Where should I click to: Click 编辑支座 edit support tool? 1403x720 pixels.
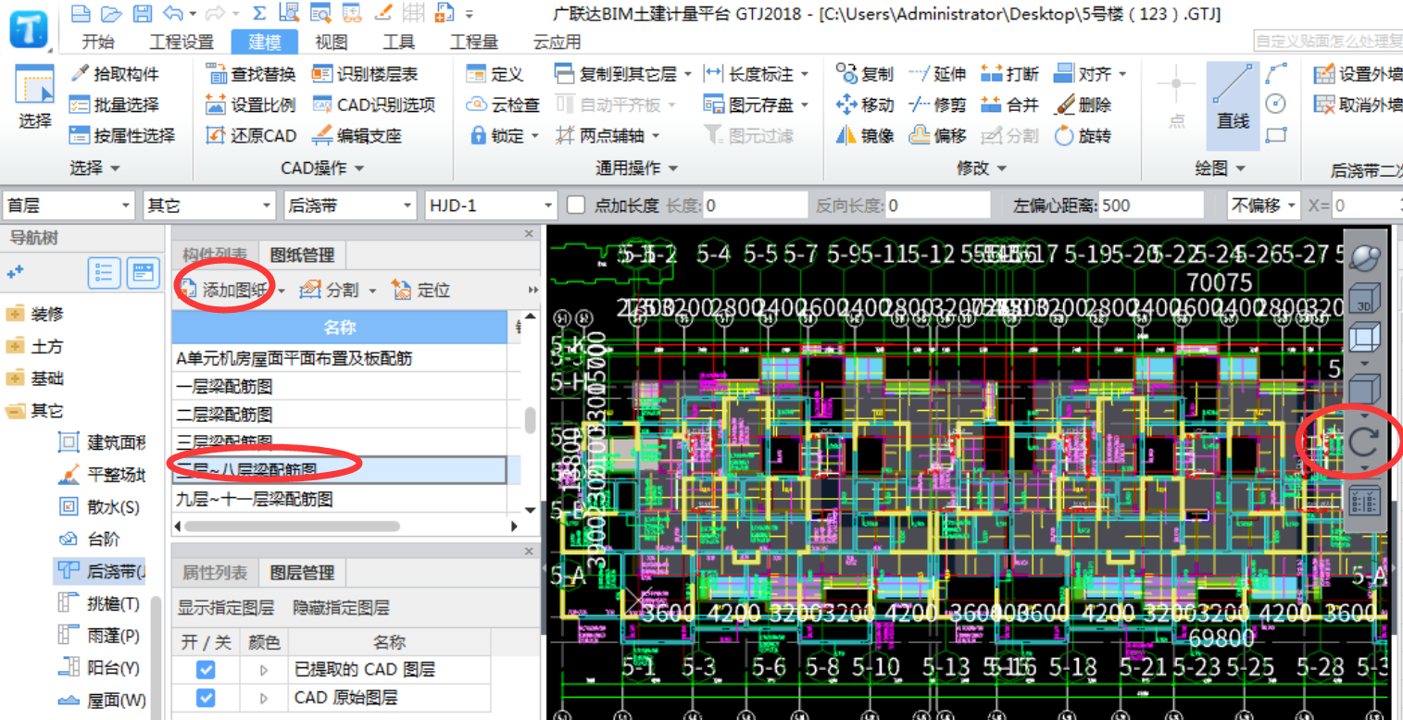click(357, 135)
